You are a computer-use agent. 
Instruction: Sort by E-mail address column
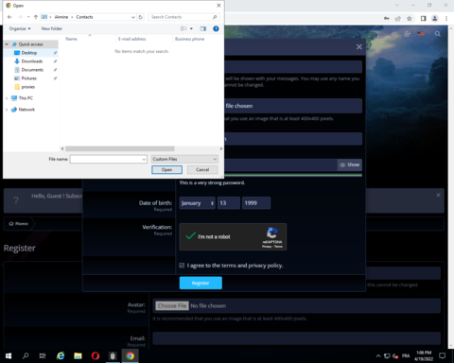click(x=132, y=39)
